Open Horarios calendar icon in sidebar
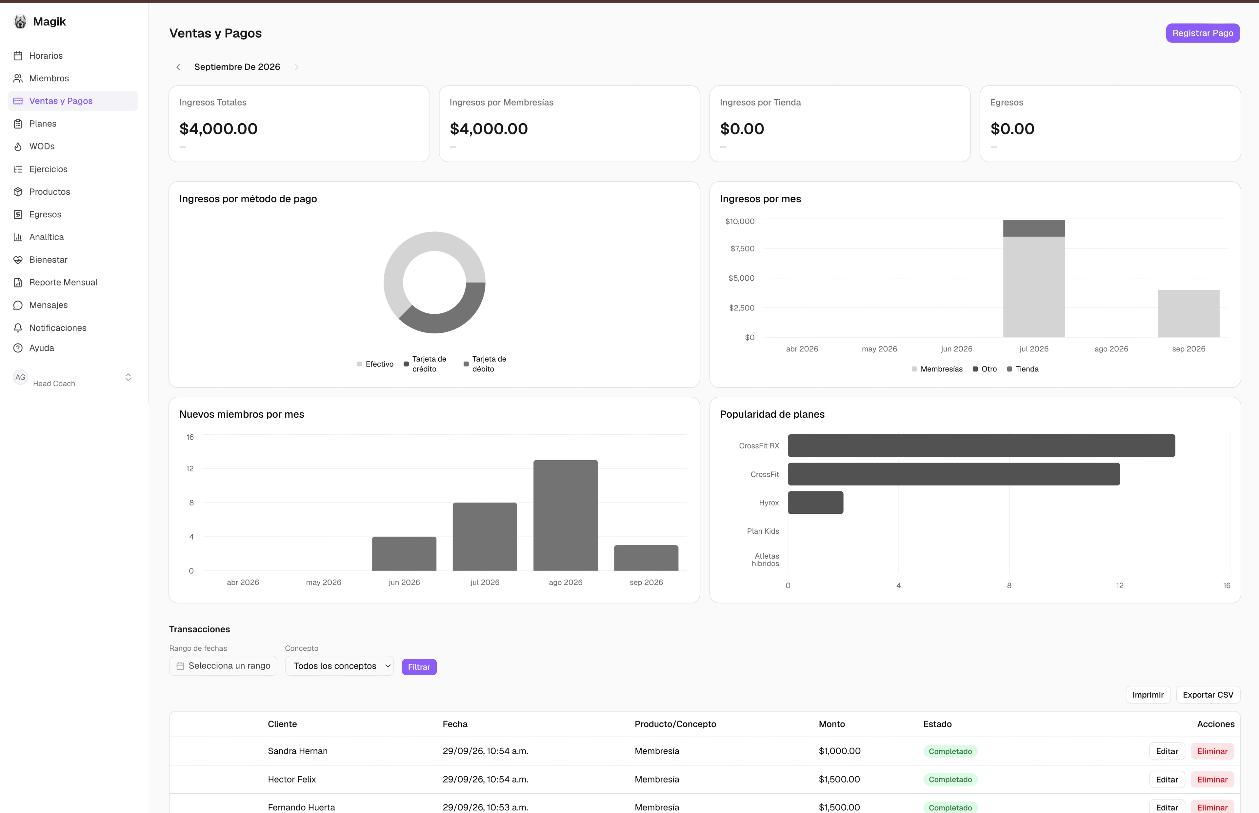Viewport: 1259px width, 813px height. click(18, 55)
